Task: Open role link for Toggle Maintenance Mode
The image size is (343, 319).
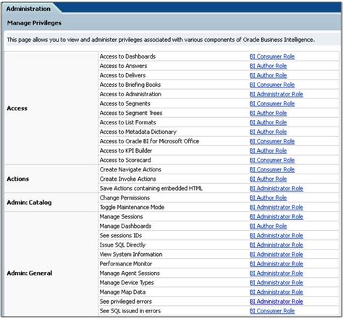Action: [x=276, y=207]
